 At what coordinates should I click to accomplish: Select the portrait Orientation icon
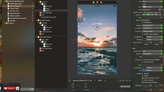tap(86, 86)
